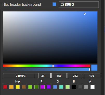Click the A value field showing 100
The image size is (105, 95).
tap(92, 76)
